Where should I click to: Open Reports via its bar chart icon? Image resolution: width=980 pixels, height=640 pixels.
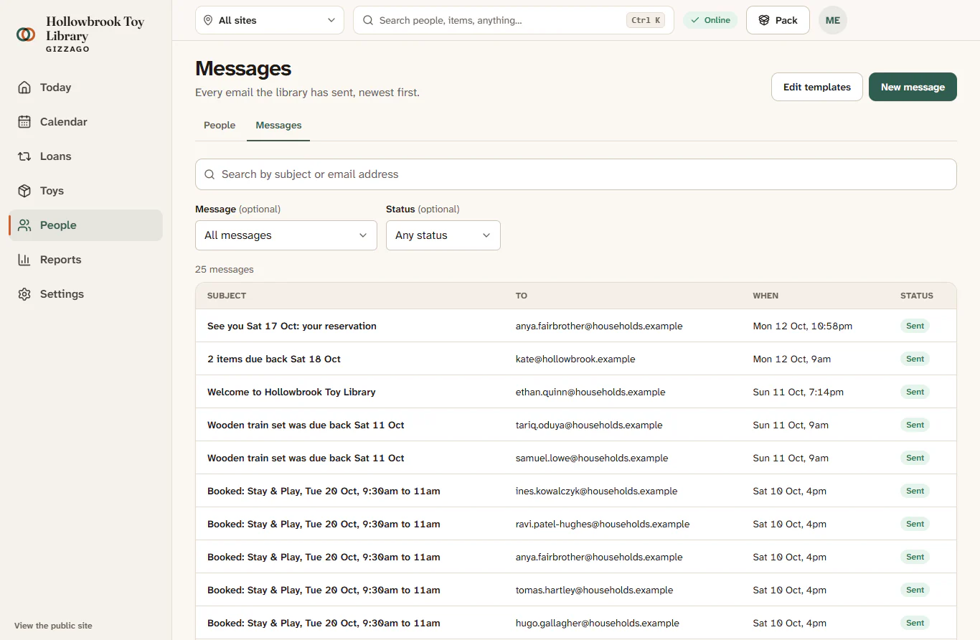pos(24,260)
